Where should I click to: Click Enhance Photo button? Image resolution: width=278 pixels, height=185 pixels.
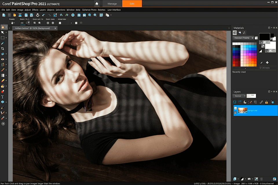89,10
